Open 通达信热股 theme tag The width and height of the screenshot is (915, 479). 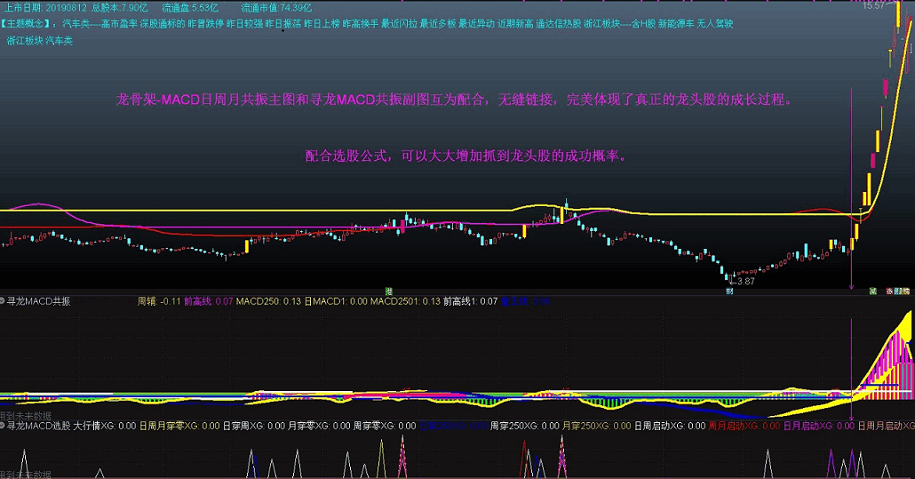point(559,24)
